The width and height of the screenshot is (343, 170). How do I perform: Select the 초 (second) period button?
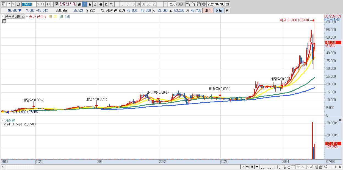click(x=106, y=4)
